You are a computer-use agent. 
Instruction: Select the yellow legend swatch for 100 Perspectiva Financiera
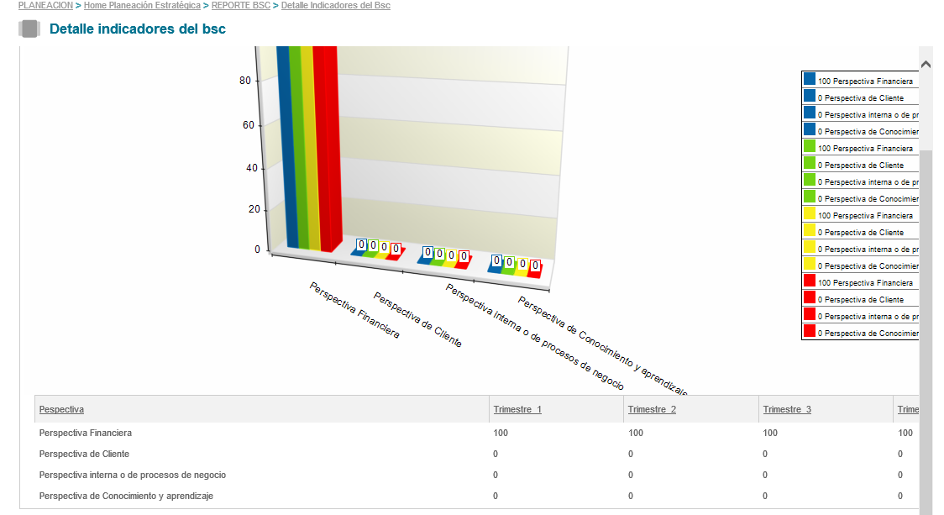(810, 213)
